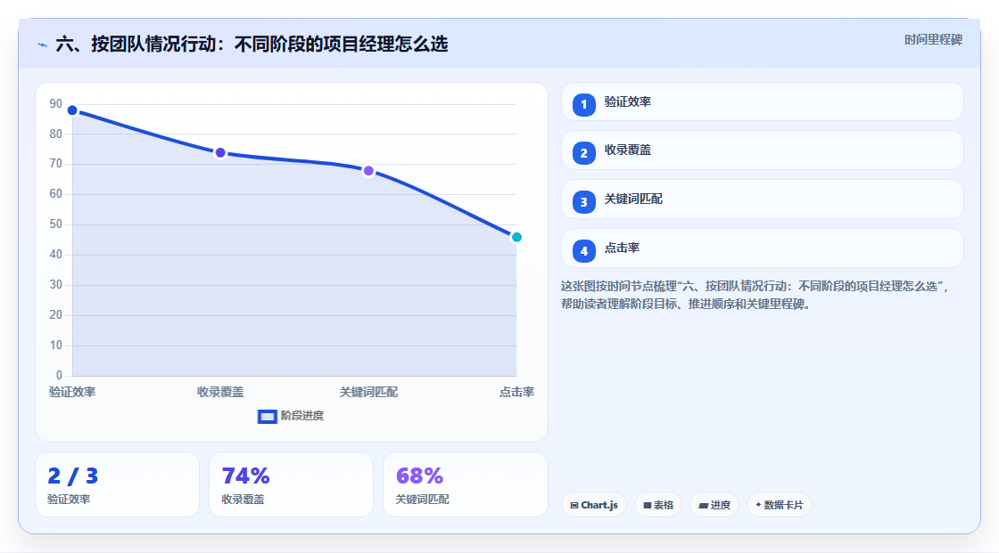The height and width of the screenshot is (553, 999).
Task: Click the x-axis label 点击率
Action: [x=516, y=392]
